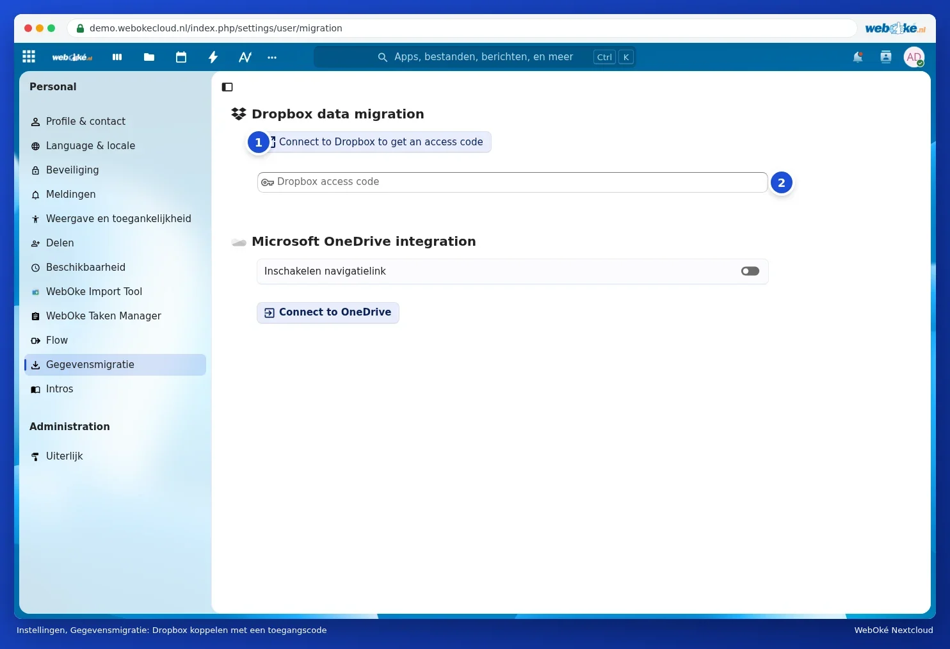
Task: Click the browser address bar URL
Action: (216, 28)
